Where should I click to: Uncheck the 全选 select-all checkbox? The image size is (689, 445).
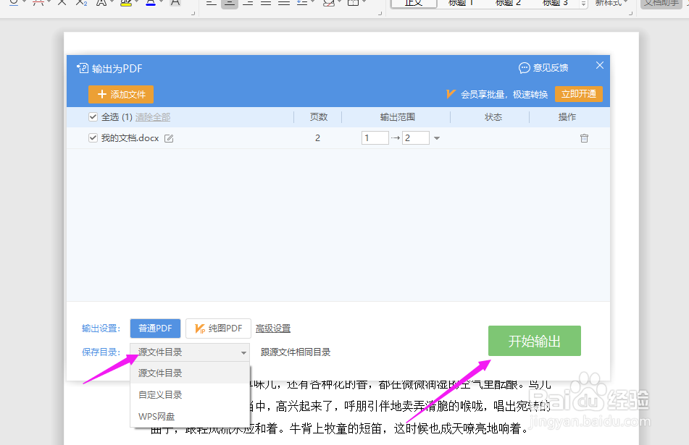coord(93,116)
